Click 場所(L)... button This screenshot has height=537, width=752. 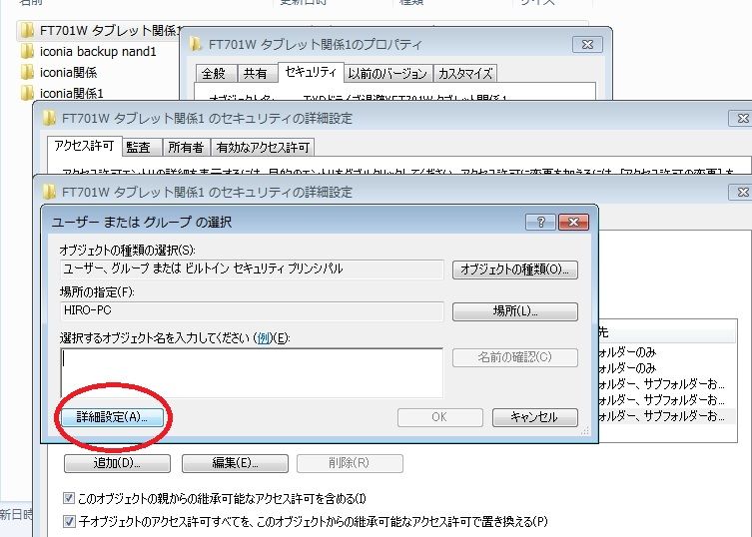click(514, 311)
